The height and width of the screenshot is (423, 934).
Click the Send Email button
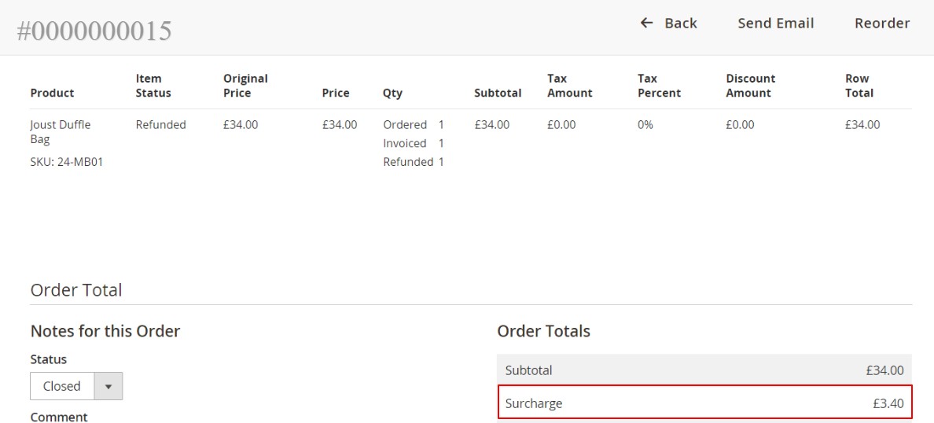click(x=775, y=24)
